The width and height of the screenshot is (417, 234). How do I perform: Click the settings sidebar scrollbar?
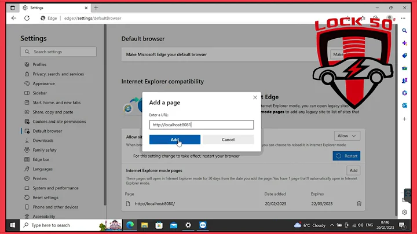[x=105, y=115]
